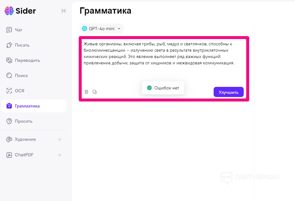The width and height of the screenshot is (295, 201).
Task: Select the Писать menu label
Action: (x=22, y=45)
